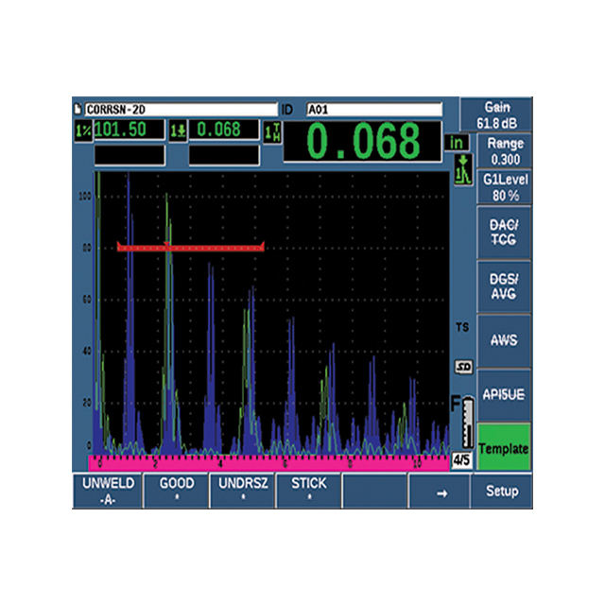This screenshot has height=605, width=605.
Task: Toggle the AWS option
Action: click(504, 340)
